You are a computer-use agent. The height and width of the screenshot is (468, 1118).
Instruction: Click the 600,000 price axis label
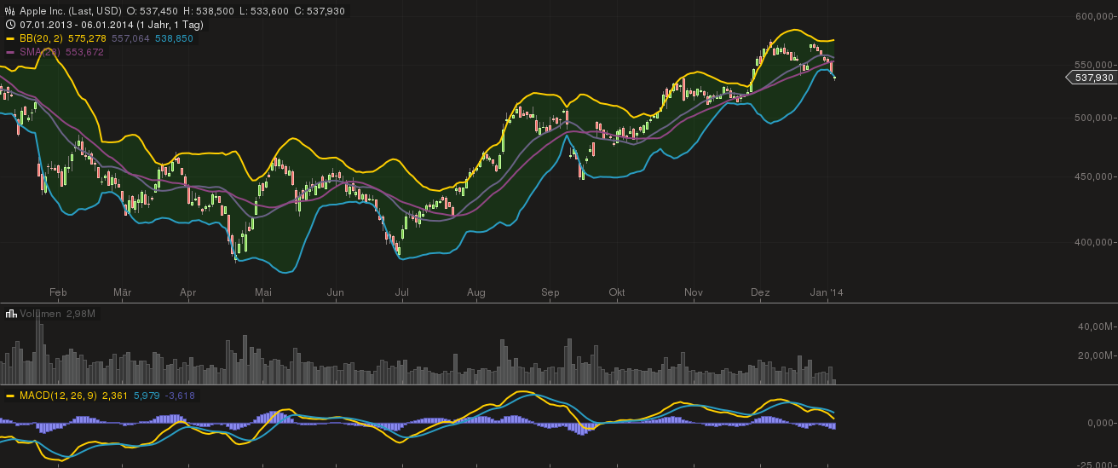pyautogui.click(x=1095, y=16)
